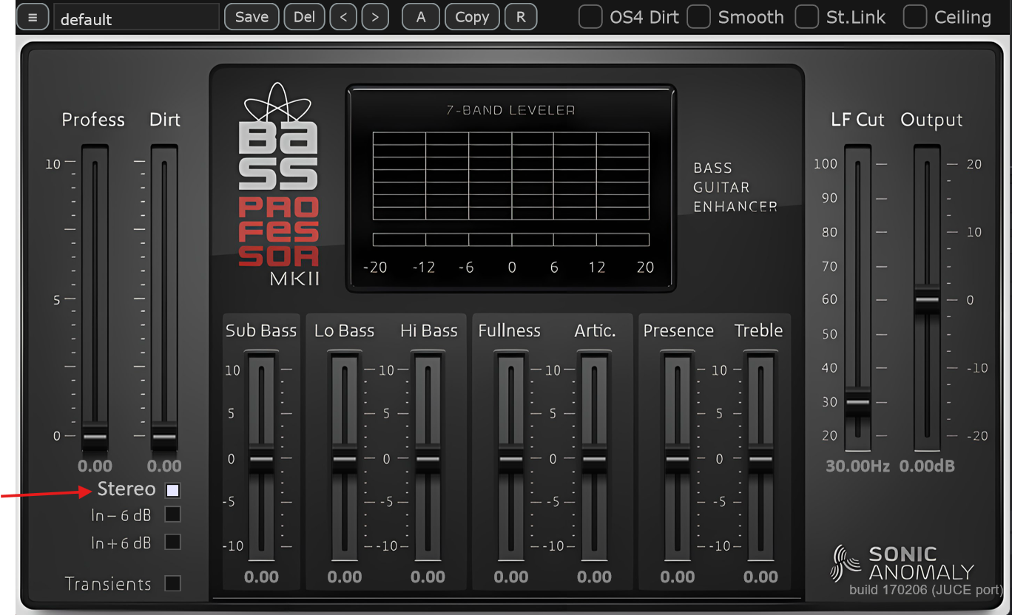Click the Sub Bass slider handle
This screenshot has height=615, width=1012.
[261, 459]
